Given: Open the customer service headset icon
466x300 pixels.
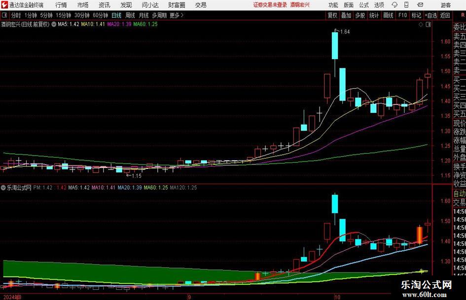Looking at the screenshot, I should 394,5.
